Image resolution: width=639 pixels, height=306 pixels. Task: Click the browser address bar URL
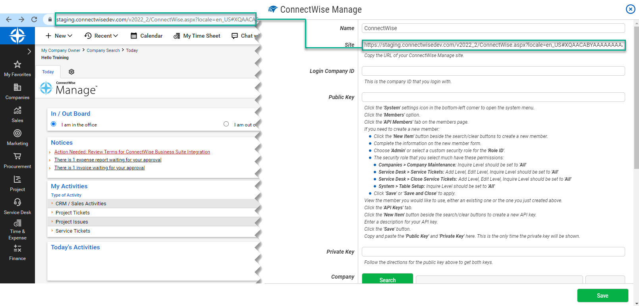(156, 19)
